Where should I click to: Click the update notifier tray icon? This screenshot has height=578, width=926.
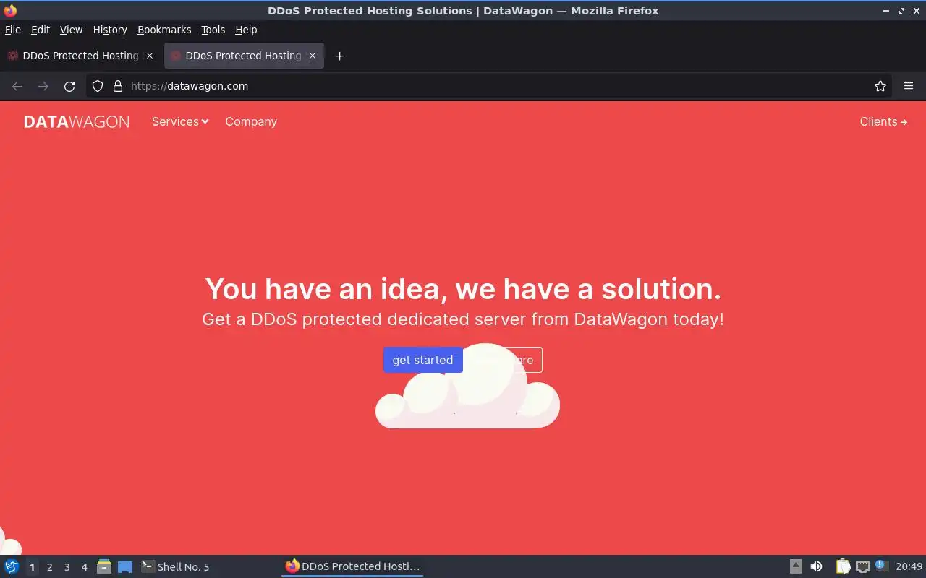pos(881,566)
